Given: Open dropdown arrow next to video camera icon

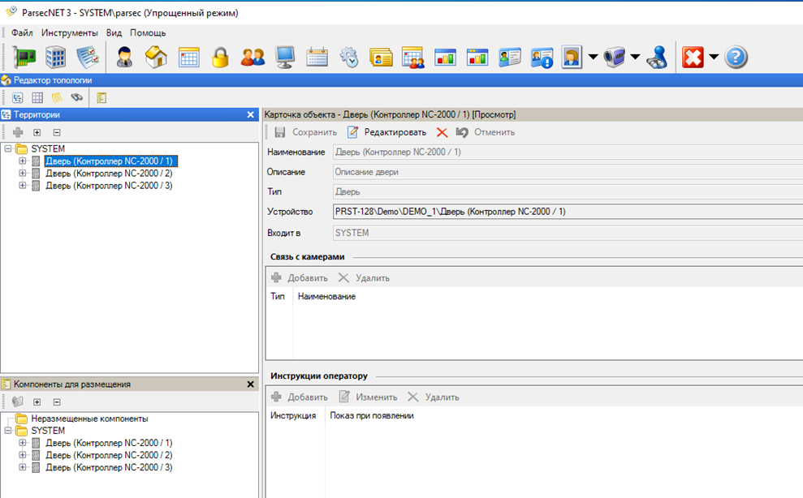Looking at the screenshot, I should pos(635,58).
